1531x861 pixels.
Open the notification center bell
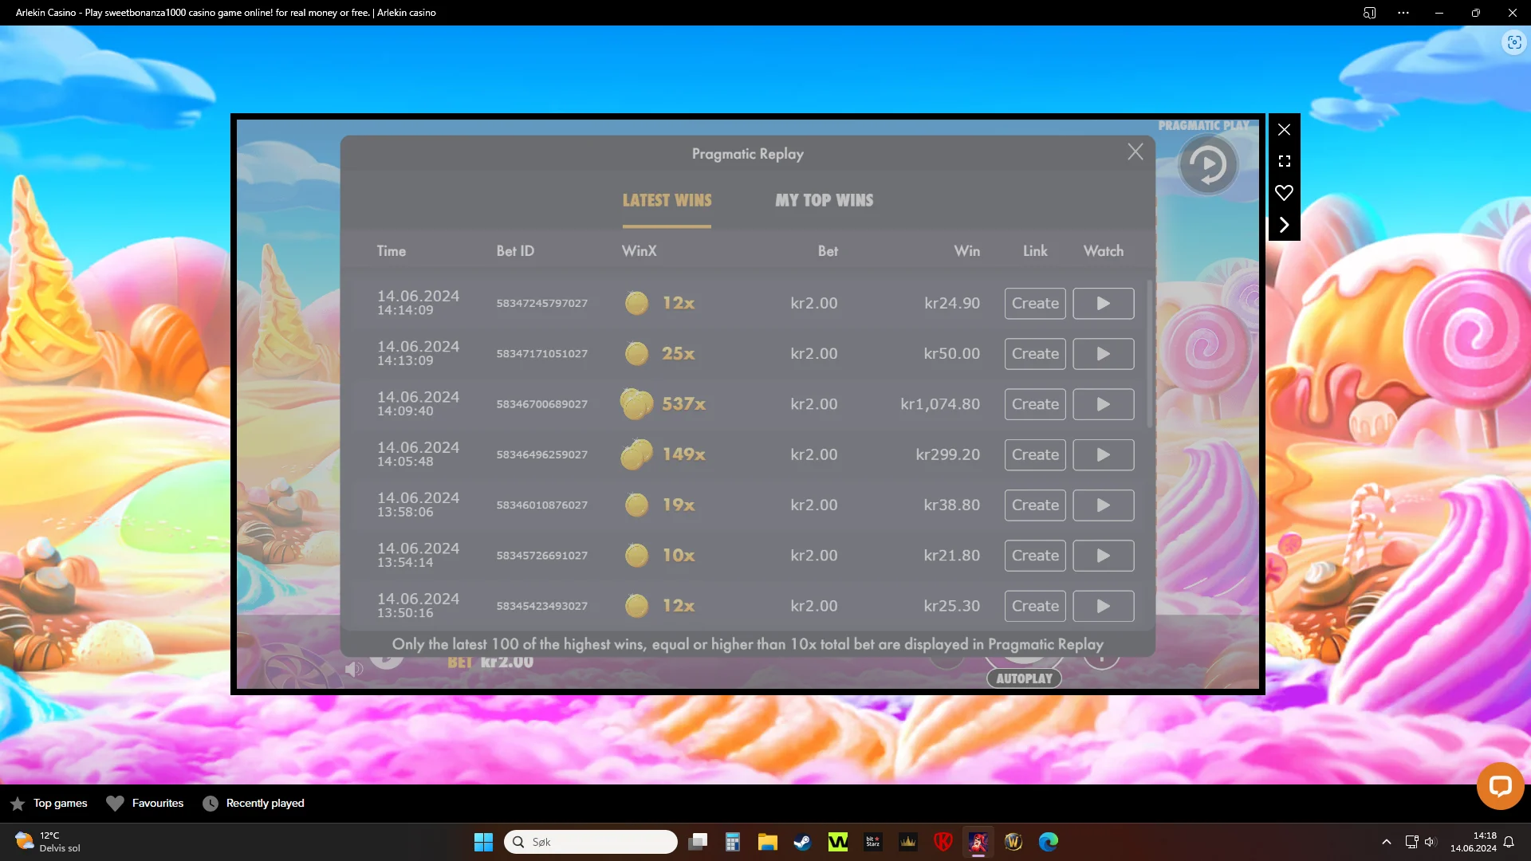pos(1509,842)
